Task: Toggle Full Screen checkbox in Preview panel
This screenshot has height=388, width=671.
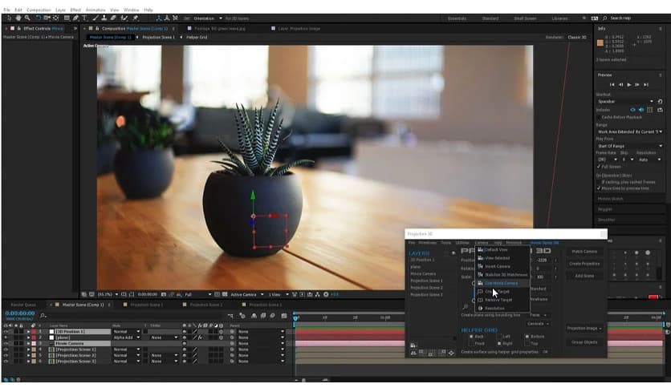Action: 599,167
